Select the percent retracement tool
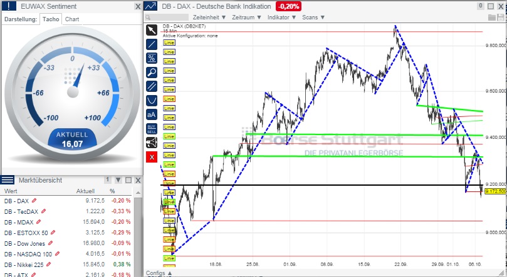The image size is (507, 277). 152,58
